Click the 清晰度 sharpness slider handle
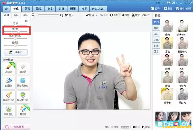 pyautogui.click(x=15, y=45)
